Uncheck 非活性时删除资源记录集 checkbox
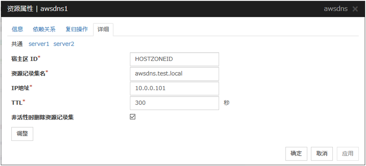The image size is (366, 166). tap(132, 117)
